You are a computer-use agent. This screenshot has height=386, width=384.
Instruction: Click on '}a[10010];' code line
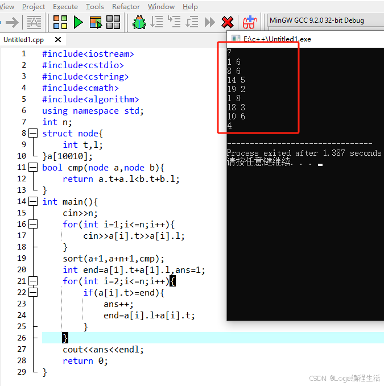(68, 156)
